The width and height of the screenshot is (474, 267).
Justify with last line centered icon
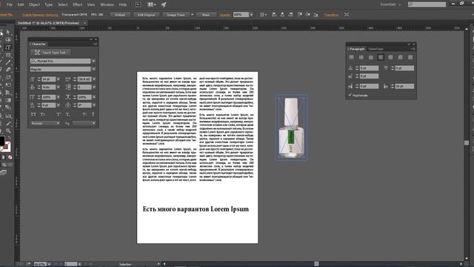(390, 57)
